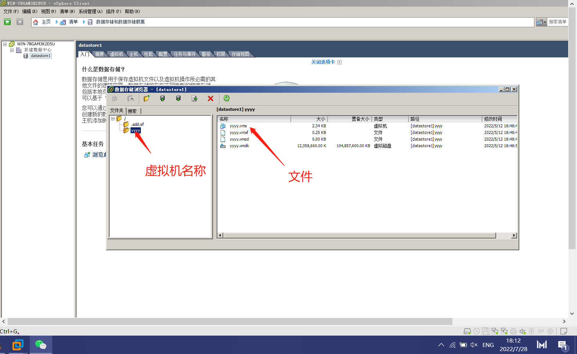Image resolution: width=577 pixels, height=354 pixels.
Task: Sort by the 置备大小 column header
Action: (350, 119)
